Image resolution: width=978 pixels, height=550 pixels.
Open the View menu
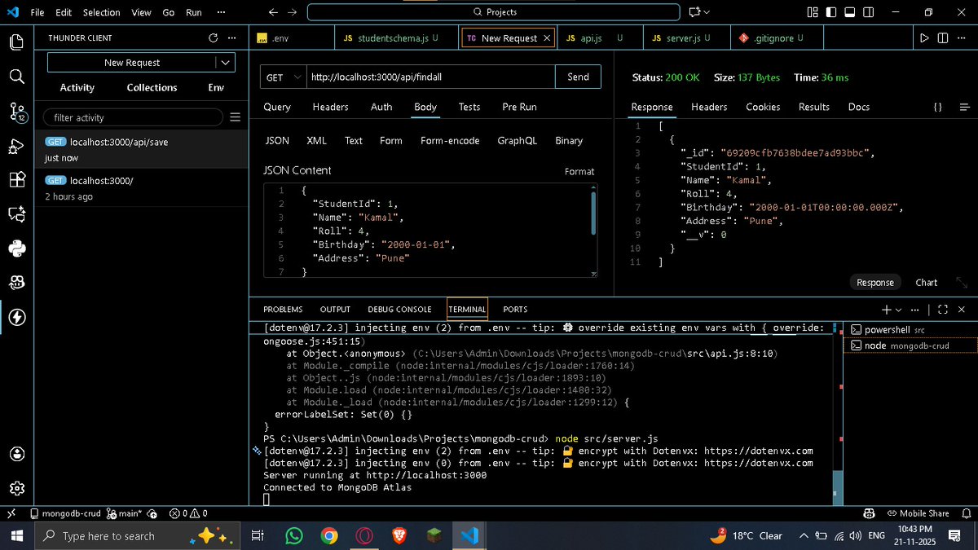click(140, 12)
